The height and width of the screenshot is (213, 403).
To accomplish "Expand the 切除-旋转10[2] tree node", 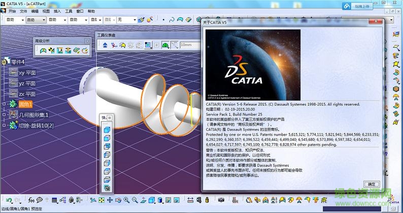I will [4, 125].
